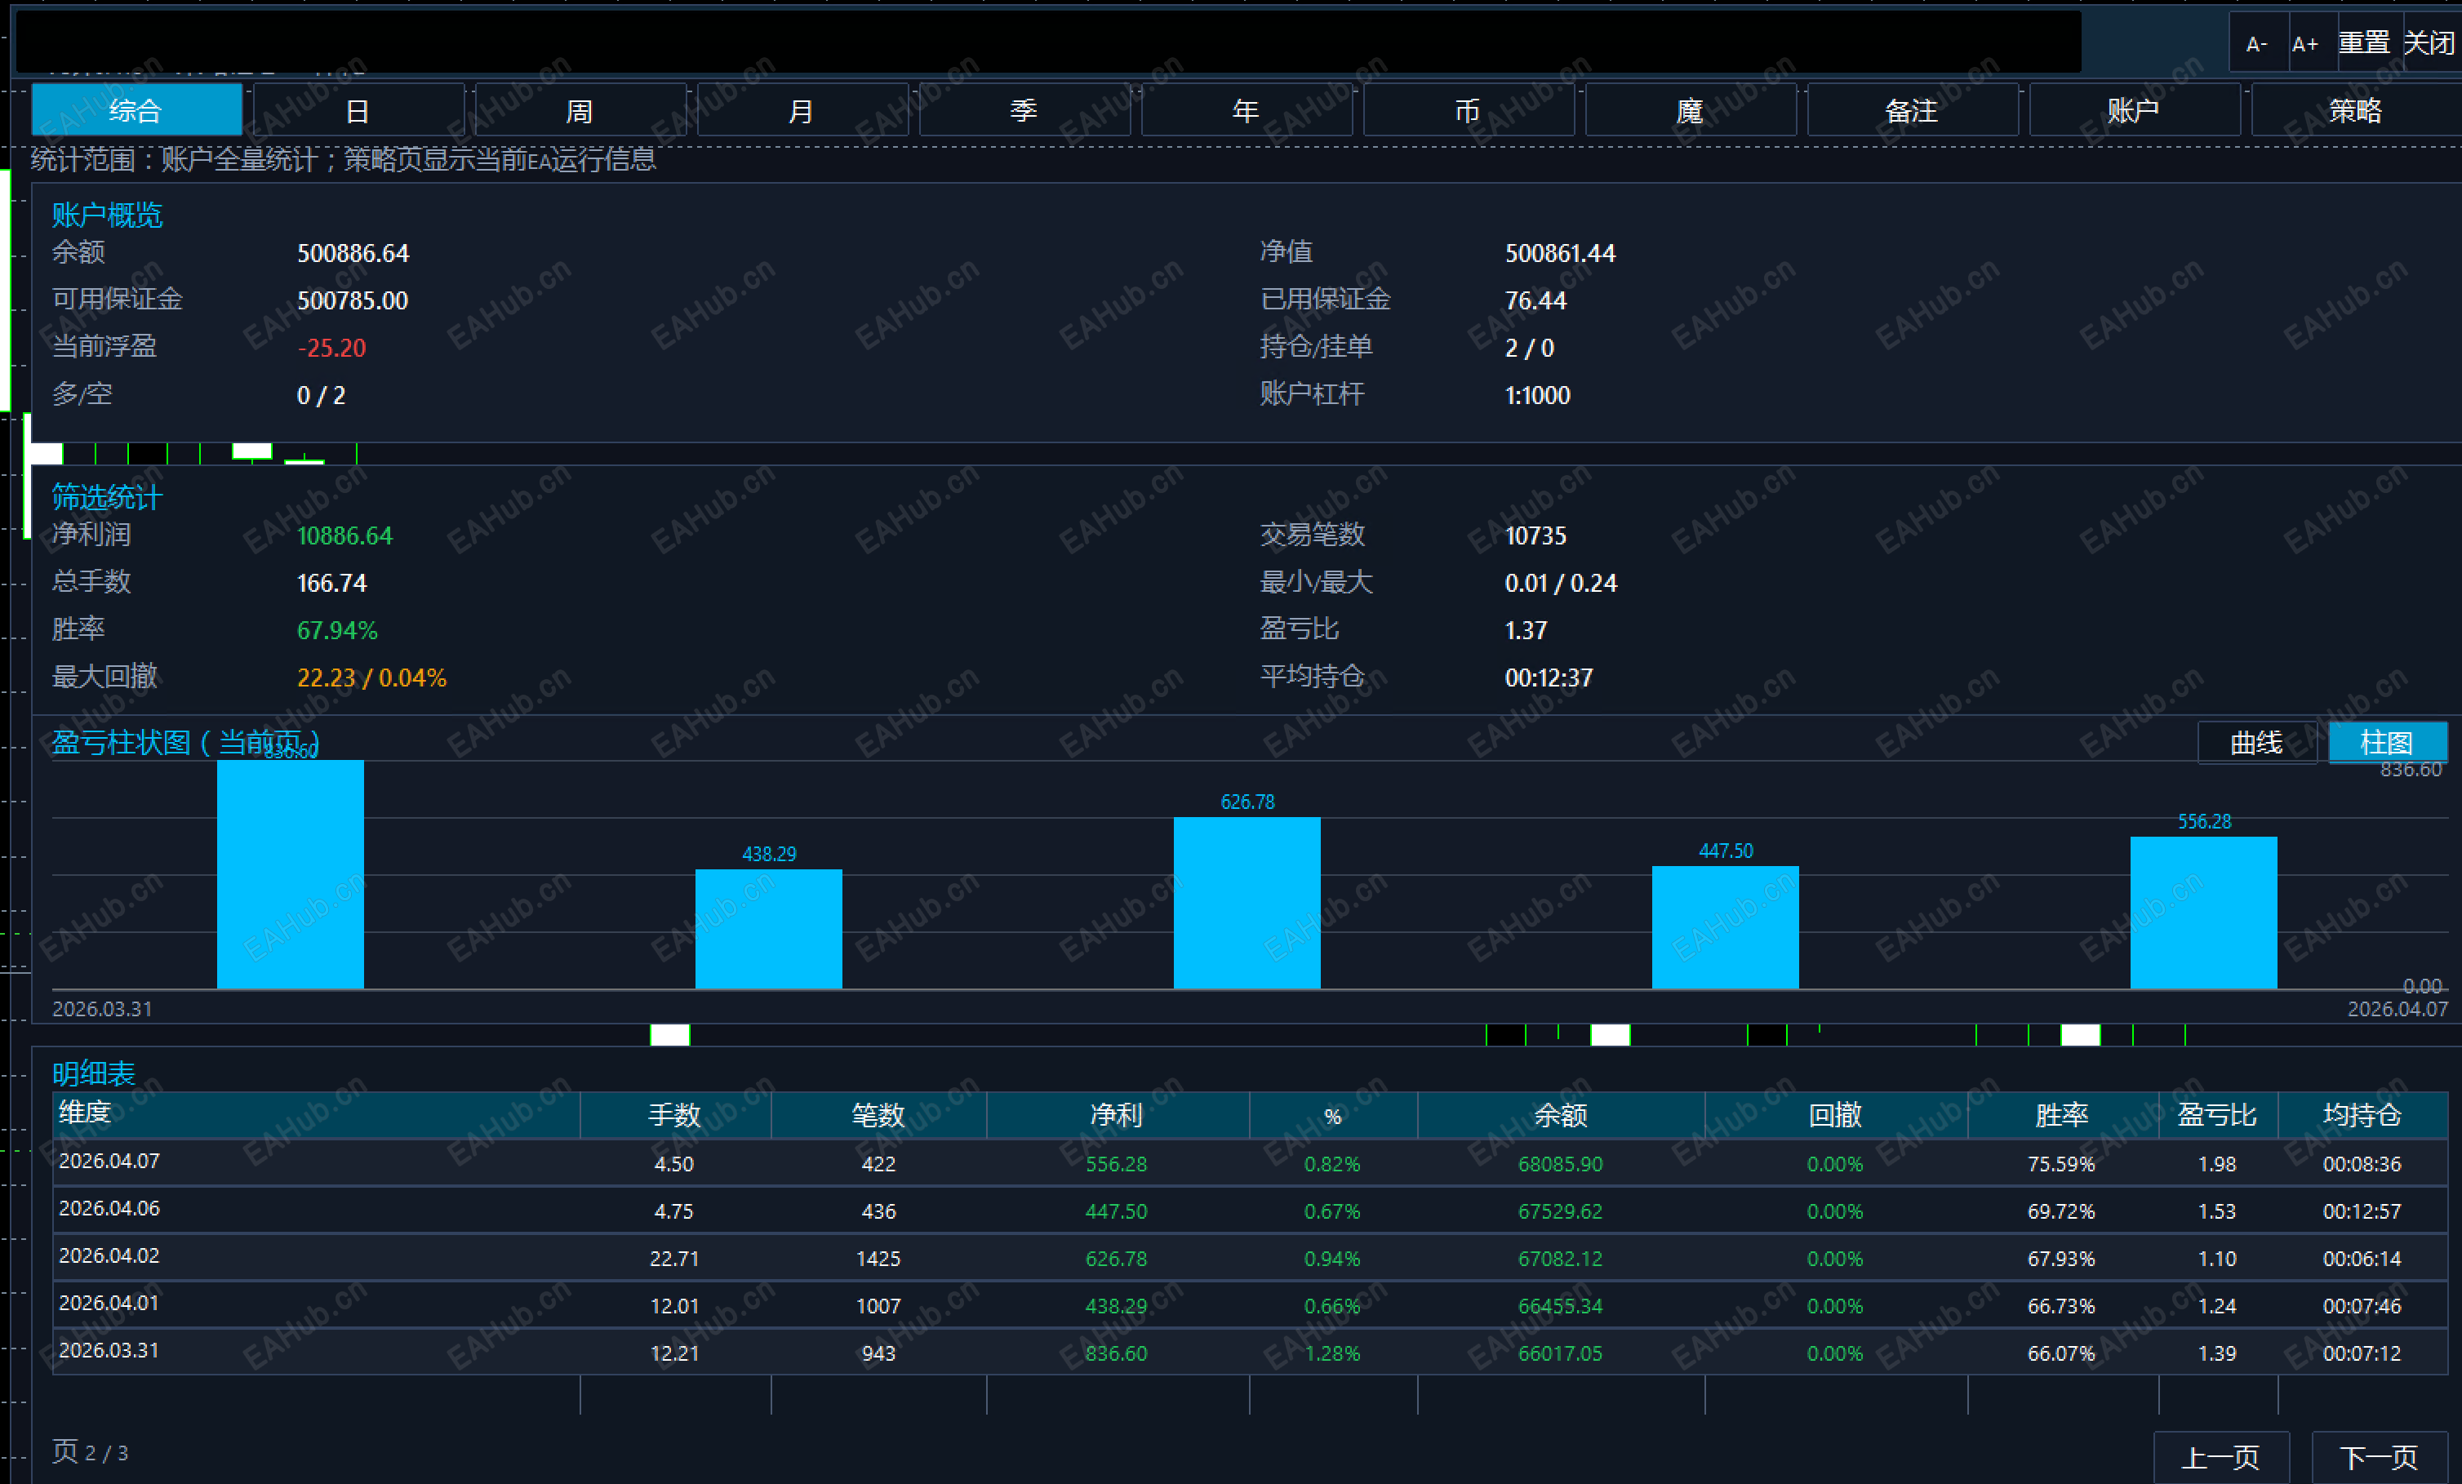The height and width of the screenshot is (1484, 2462).
Task: Click the 1.98 profit ratio cell
Action: click(x=2217, y=1163)
